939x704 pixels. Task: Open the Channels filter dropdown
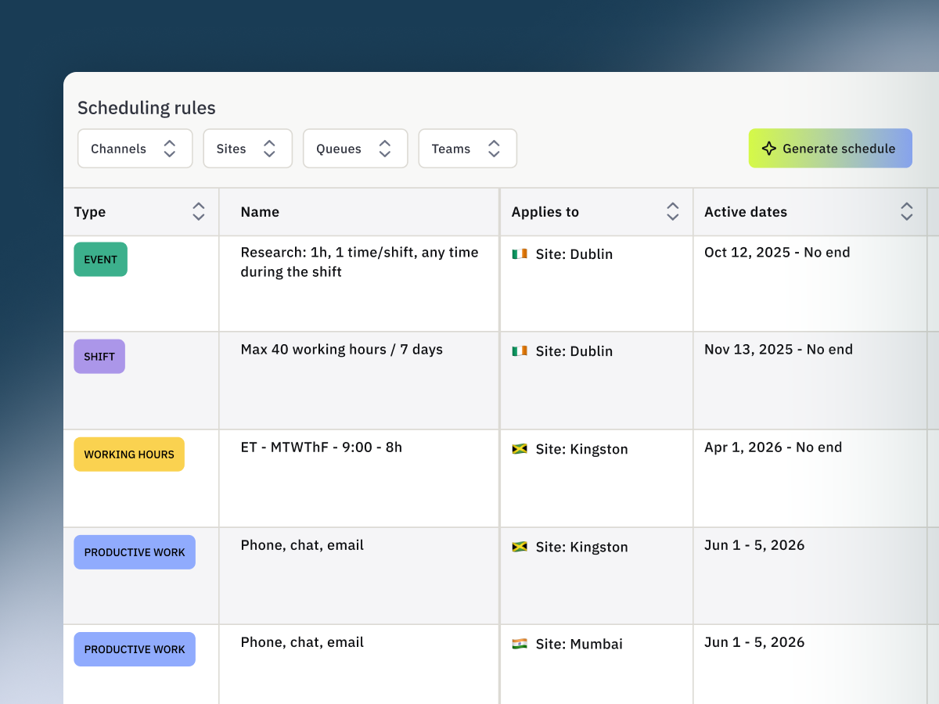135,149
